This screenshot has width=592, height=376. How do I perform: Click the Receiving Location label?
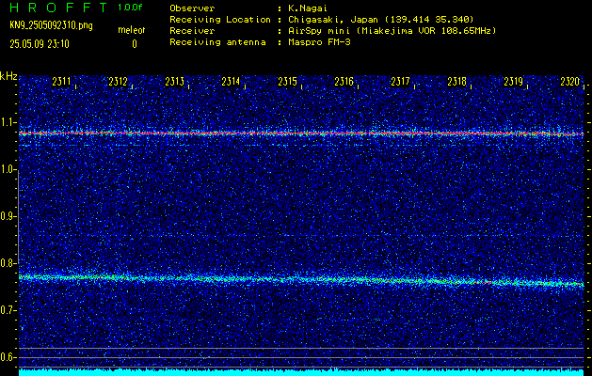(x=220, y=20)
